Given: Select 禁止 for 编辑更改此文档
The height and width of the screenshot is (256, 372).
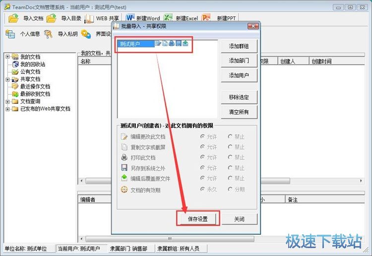Looking at the screenshot, I should [x=230, y=136].
